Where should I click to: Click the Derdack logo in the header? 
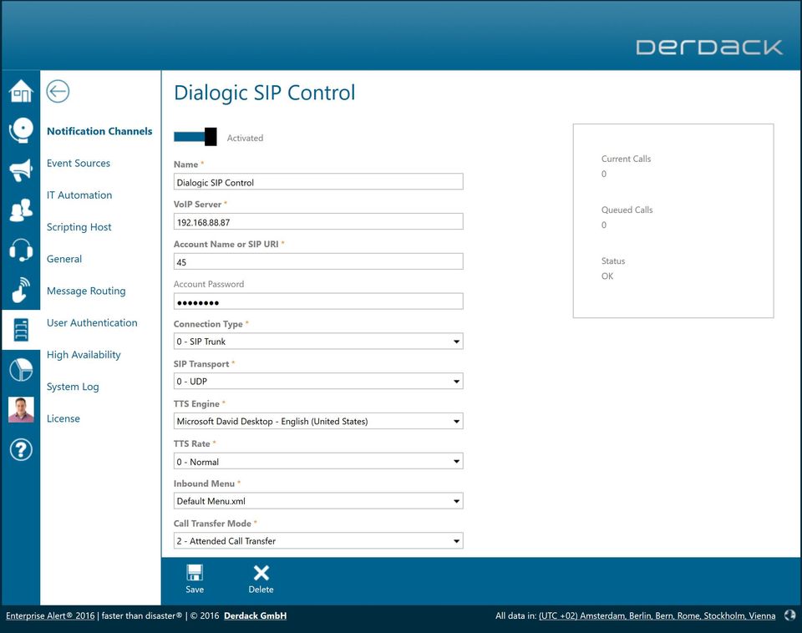point(709,47)
